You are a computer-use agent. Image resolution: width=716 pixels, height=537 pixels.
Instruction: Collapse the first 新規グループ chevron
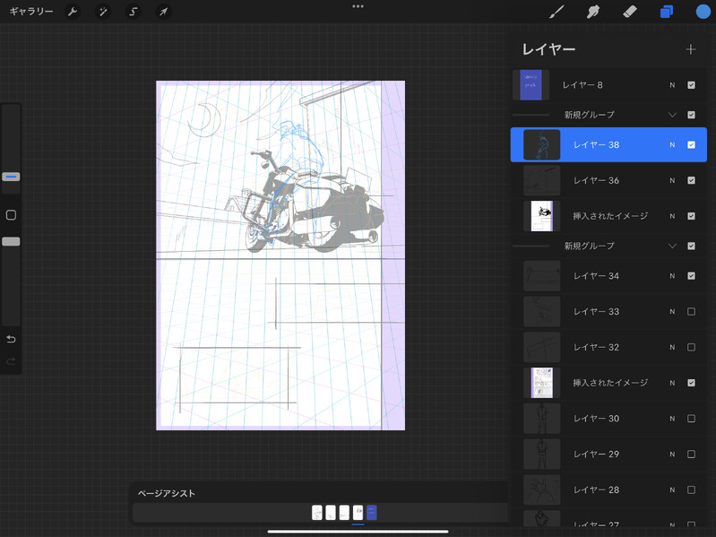pos(673,115)
